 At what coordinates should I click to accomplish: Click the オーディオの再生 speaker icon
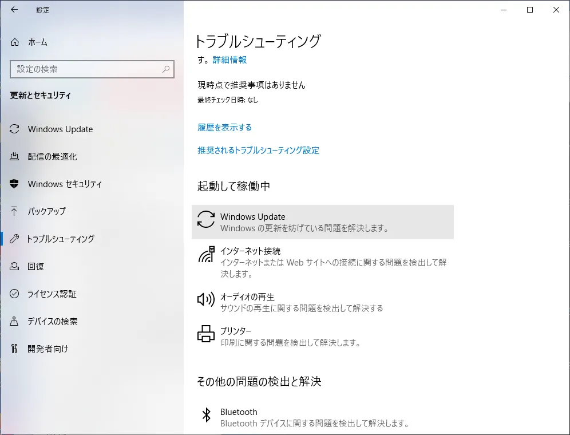coord(206,299)
